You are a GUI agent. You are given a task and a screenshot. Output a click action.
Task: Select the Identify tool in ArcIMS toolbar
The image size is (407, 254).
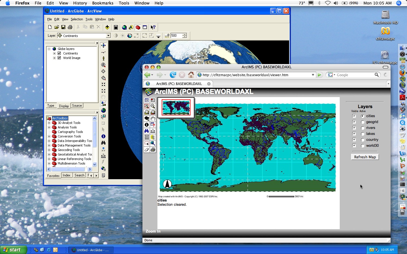(147, 125)
